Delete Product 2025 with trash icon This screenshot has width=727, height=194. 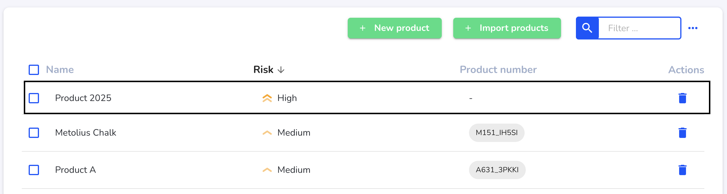[x=682, y=98]
